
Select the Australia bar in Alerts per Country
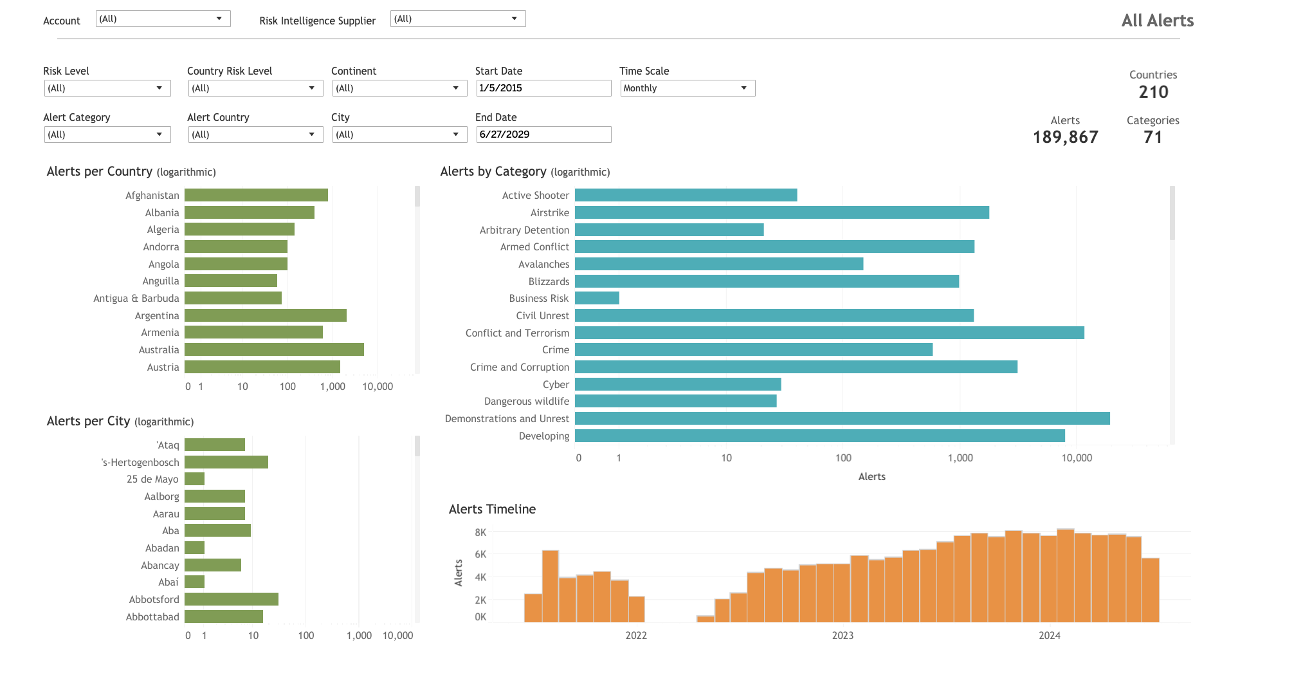pos(274,349)
